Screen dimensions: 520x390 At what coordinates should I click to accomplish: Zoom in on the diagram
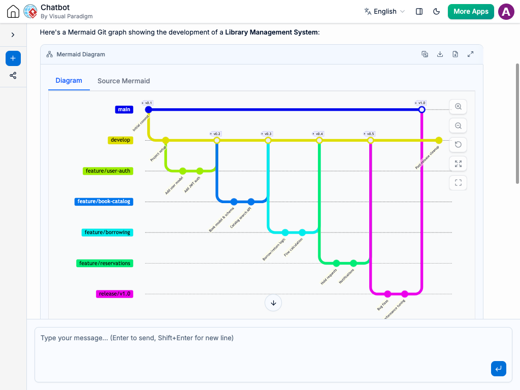[x=458, y=107]
